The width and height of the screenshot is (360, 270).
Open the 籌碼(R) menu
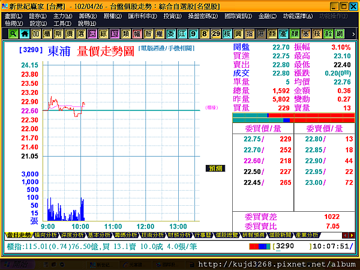[x=88, y=16]
